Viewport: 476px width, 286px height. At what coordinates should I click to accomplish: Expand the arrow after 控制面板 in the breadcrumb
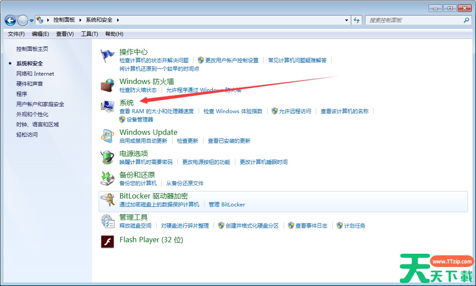(x=80, y=20)
